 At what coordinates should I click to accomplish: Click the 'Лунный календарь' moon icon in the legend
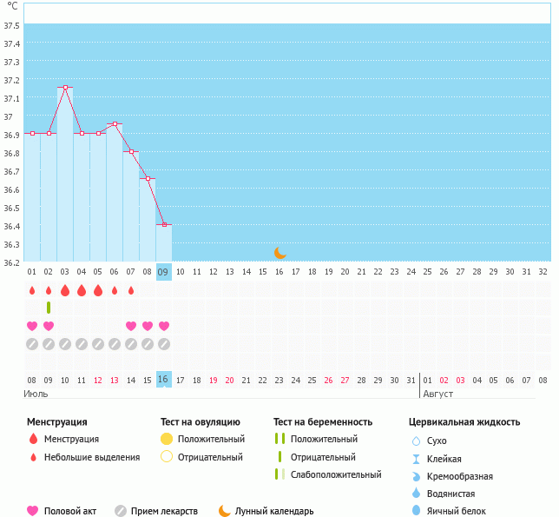[x=225, y=511]
